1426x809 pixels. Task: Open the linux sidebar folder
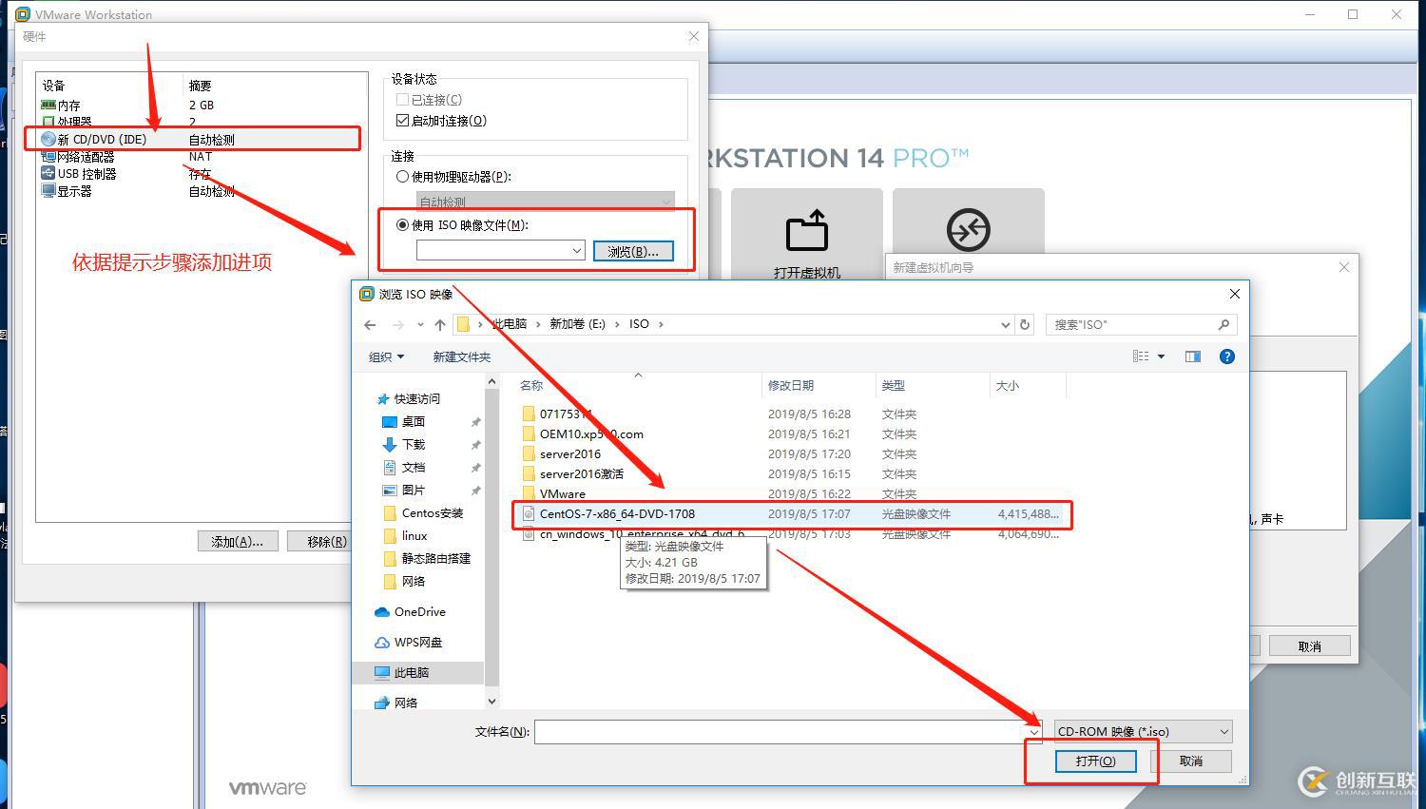(405, 535)
